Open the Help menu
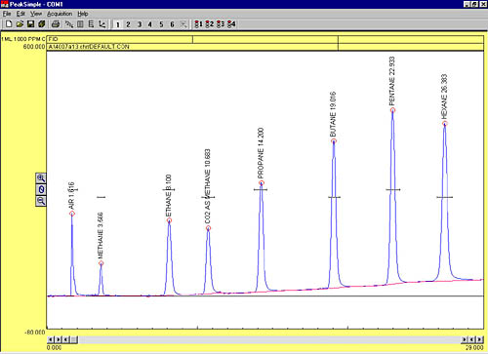The image size is (488, 354). pos(83,14)
